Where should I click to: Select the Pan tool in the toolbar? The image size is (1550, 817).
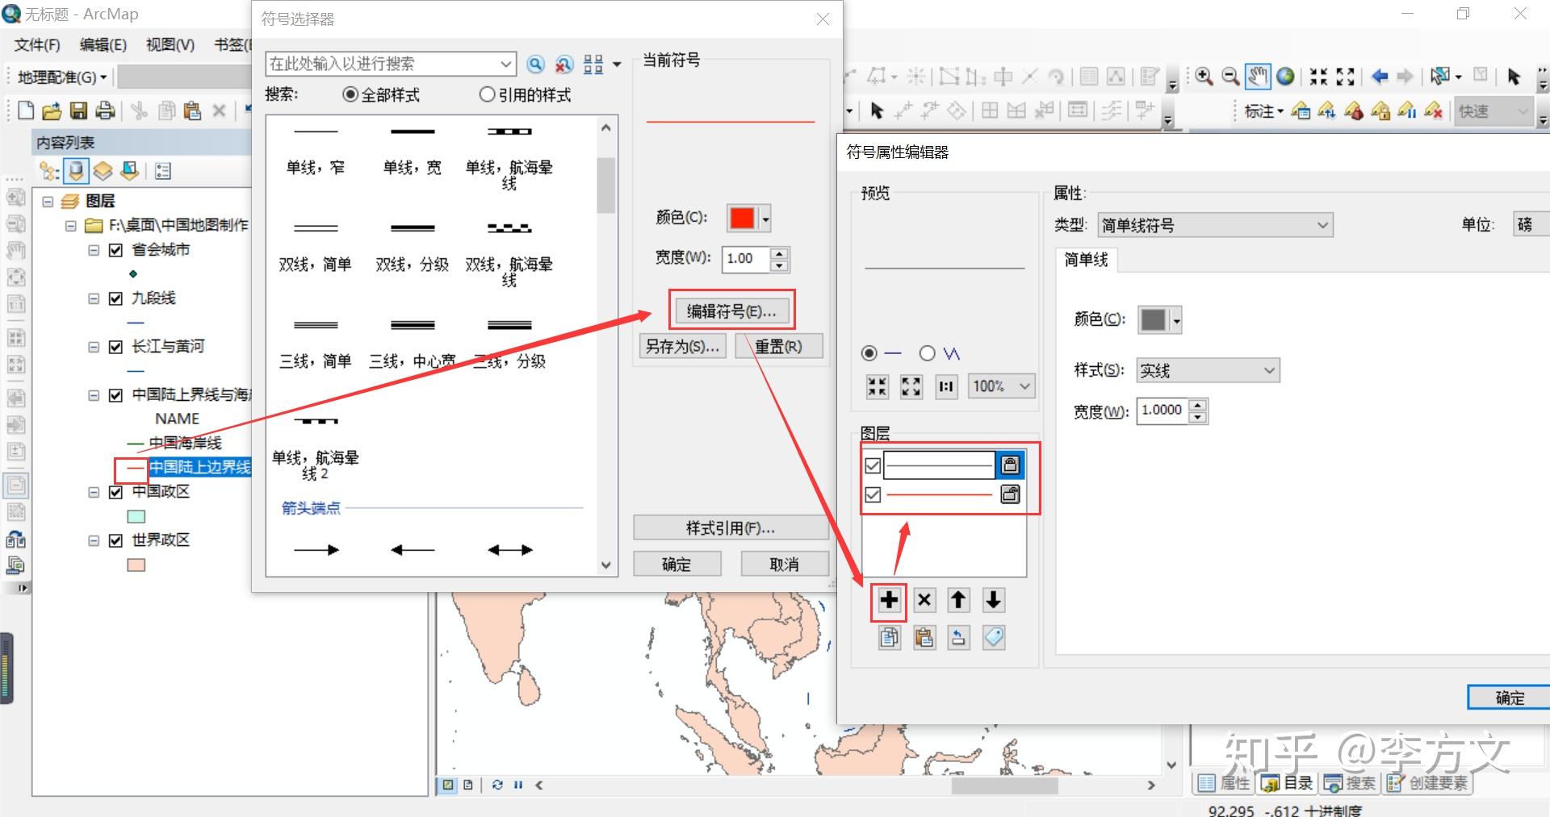[x=1256, y=77]
